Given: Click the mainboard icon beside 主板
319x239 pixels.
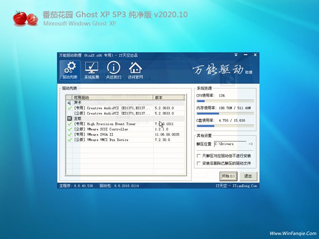Looking at the screenshot, I should tap(69, 118).
